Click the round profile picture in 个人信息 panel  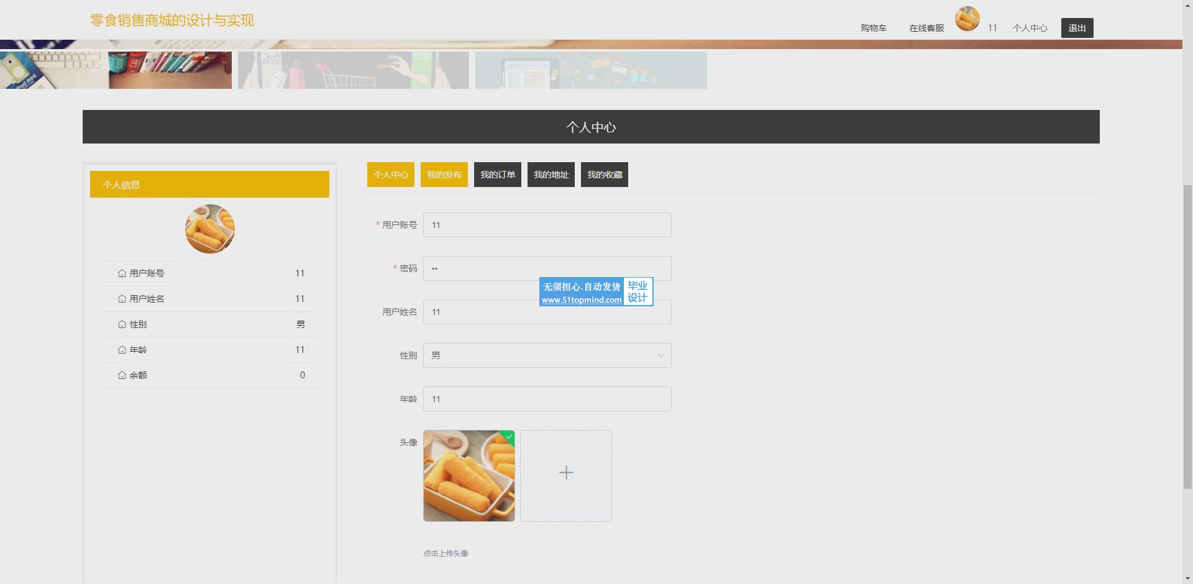pyautogui.click(x=210, y=229)
